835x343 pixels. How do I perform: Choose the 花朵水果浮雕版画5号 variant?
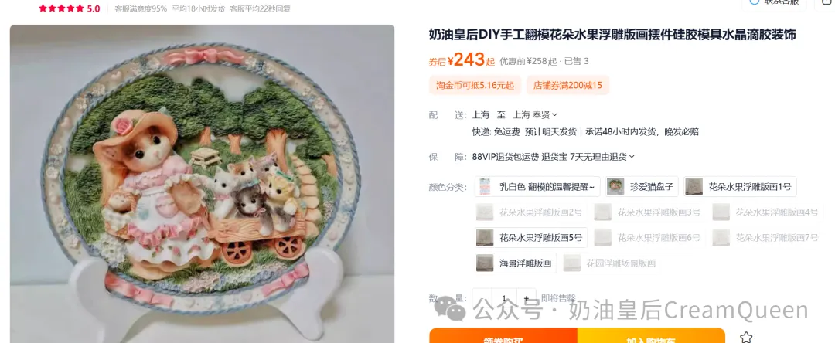click(531, 238)
